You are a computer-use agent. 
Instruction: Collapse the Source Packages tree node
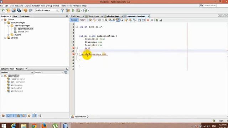5,23
